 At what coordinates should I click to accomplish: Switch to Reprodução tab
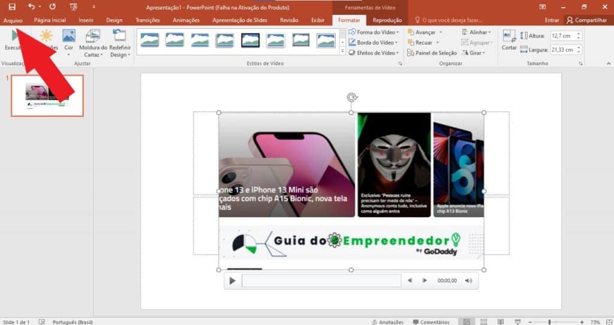point(387,20)
